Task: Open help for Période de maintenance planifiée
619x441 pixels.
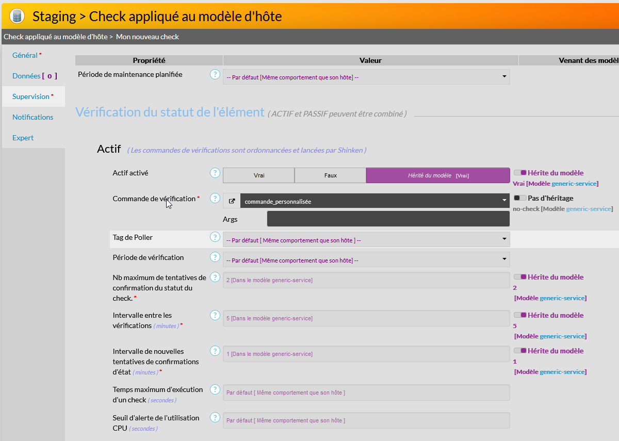Action: [x=215, y=74]
